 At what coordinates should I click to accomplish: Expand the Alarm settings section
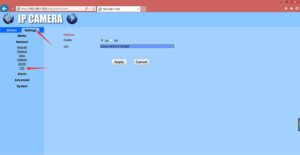tap(22, 74)
